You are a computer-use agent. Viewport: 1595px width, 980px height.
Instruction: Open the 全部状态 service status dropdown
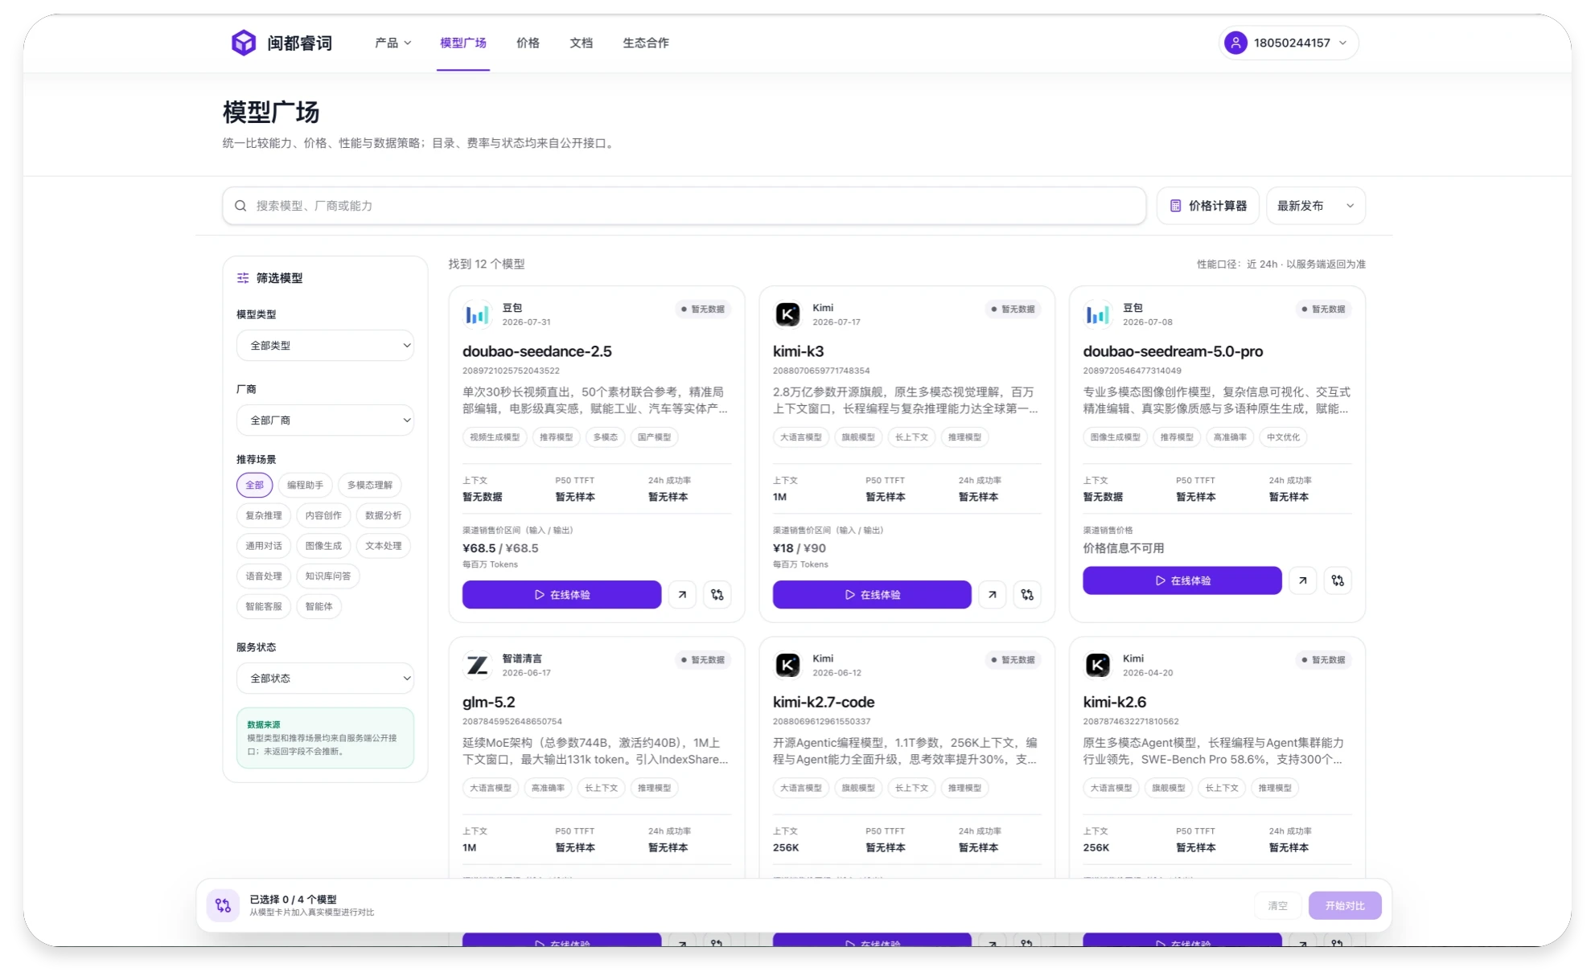click(325, 679)
